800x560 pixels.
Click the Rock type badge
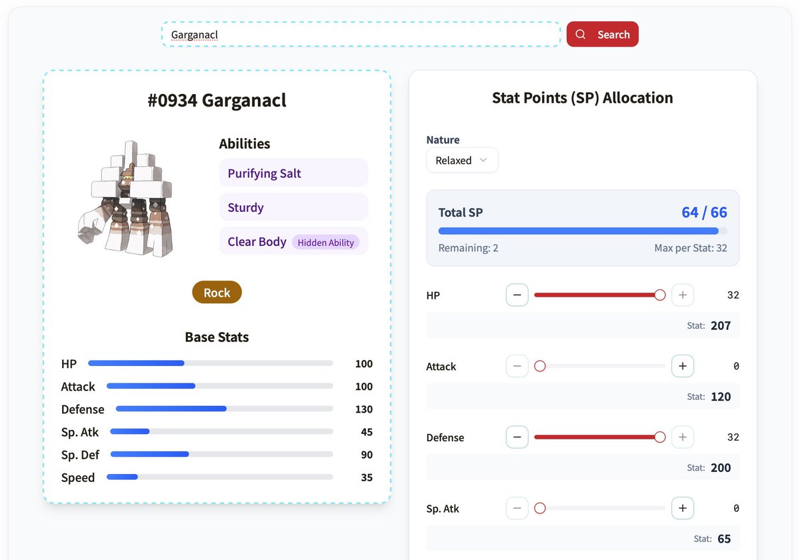217,293
